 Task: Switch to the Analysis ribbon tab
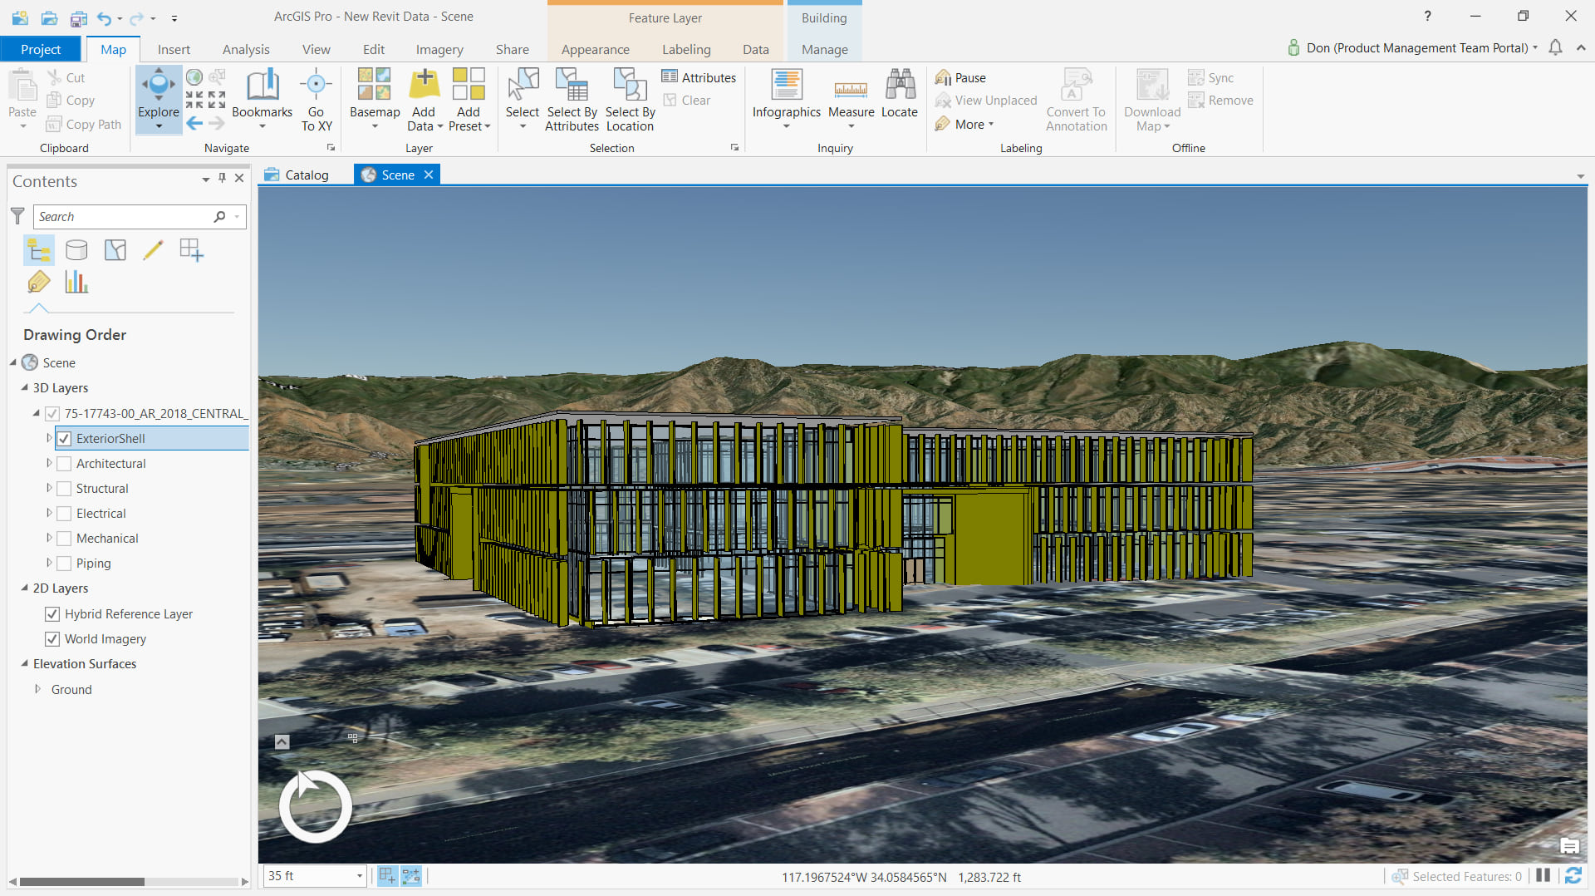tap(246, 49)
